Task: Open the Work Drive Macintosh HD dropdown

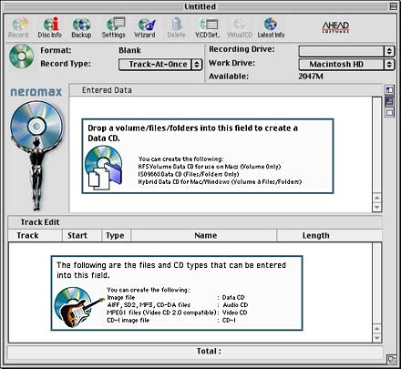Action: point(346,65)
